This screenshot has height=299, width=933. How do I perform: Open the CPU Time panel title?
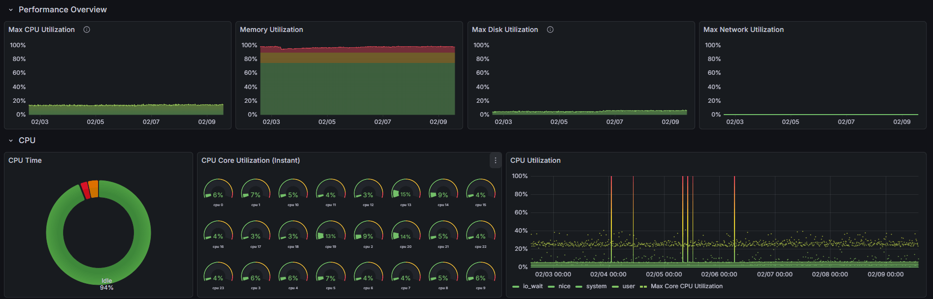pyautogui.click(x=25, y=160)
